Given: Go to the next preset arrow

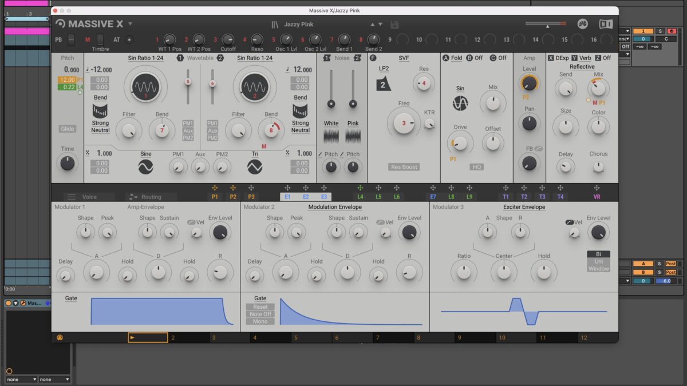Looking at the screenshot, I should click(x=380, y=25).
